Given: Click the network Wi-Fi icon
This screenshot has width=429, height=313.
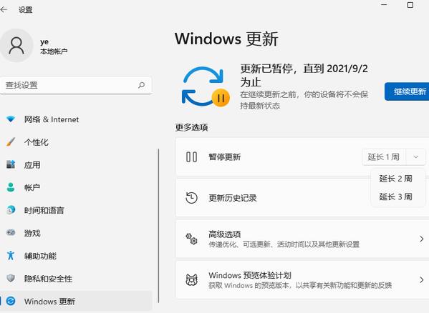Looking at the screenshot, I should click(x=11, y=119).
